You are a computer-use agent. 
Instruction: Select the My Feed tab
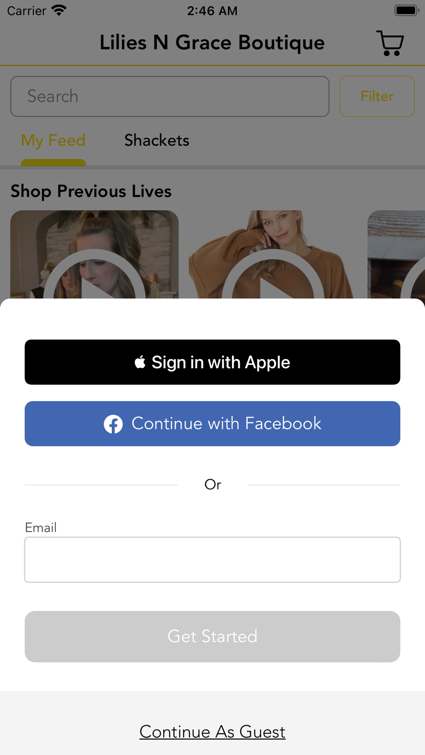pyautogui.click(x=53, y=141)
